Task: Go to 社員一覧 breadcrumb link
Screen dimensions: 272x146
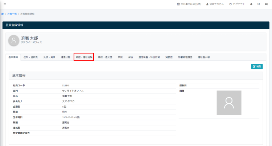Action: pyautogui.click(x=11, y=14)
